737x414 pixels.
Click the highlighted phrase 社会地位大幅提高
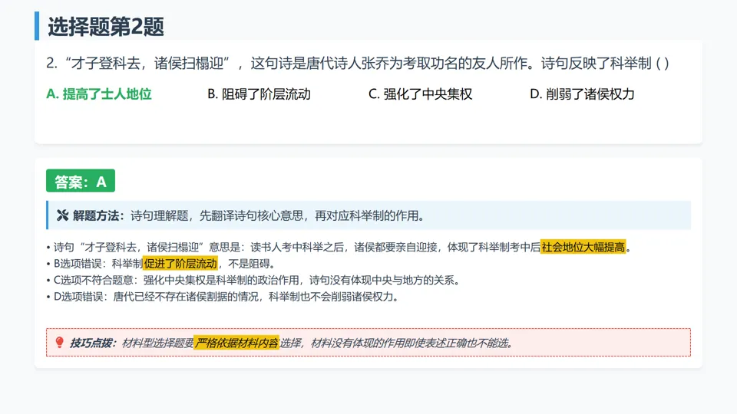pos(583,247)
